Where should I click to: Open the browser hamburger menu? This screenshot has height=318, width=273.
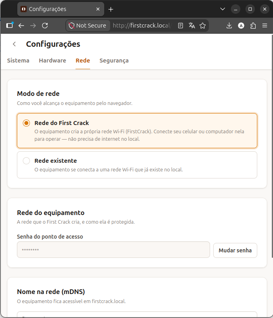[x=265, y=26]
